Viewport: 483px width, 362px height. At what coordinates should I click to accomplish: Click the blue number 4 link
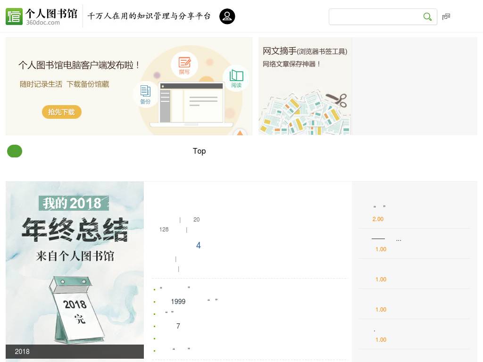pyautogui.click(x=199, y=245)
